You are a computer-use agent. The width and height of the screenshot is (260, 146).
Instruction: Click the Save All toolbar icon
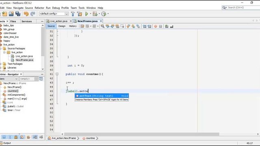(x=18, y=14)
